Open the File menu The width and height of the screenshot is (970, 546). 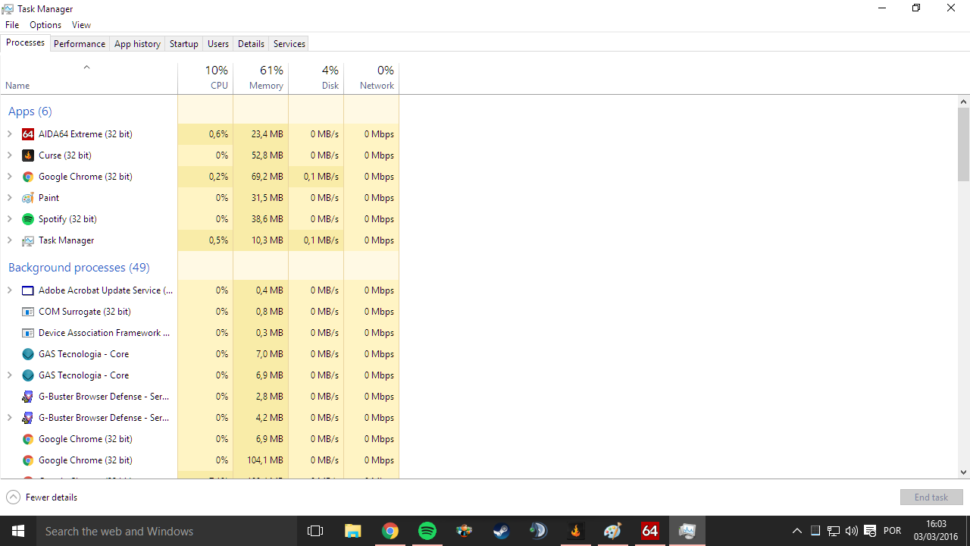(x=12, y=25)
